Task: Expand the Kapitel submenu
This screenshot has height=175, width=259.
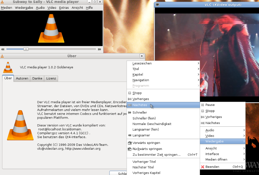Action: [163, 75]
